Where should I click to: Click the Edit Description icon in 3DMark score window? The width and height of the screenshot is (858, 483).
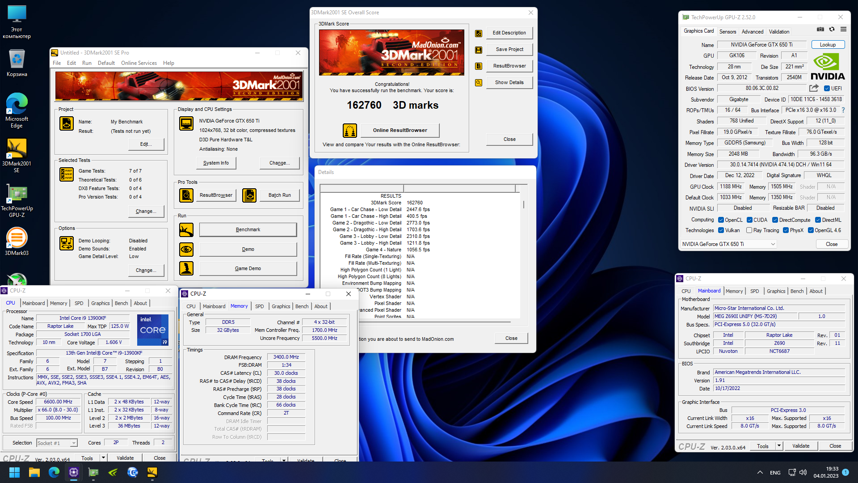(x=479, y=33)
